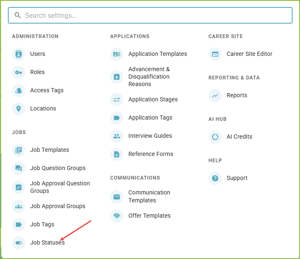View AI Credits
Image resolution: width=300 pixels, height=259 pixels.
click(239, 137)
